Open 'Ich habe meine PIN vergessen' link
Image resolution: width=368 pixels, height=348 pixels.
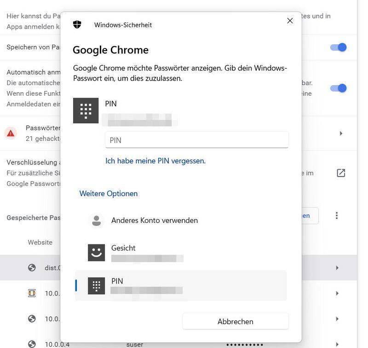(155, 161)
